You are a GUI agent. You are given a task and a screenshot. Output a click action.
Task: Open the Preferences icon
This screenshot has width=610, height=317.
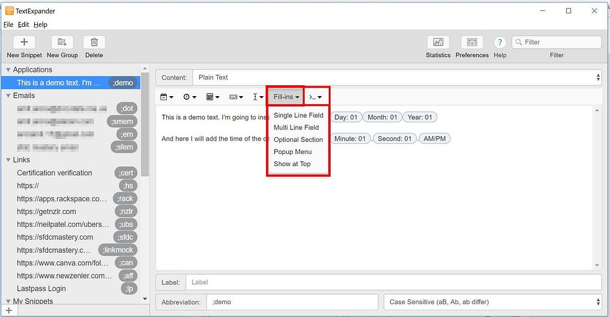472,42
